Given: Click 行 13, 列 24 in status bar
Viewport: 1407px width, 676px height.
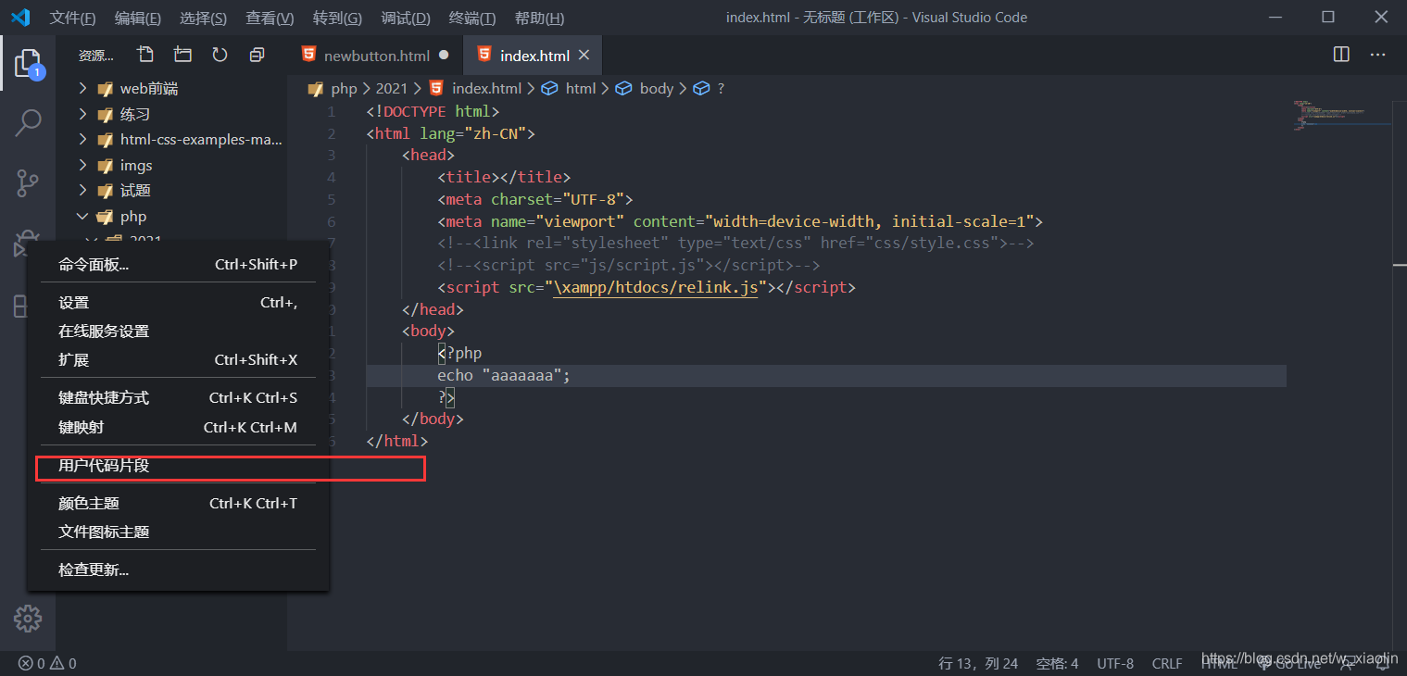Looking at the screenshot, I should tap(978, 663).
